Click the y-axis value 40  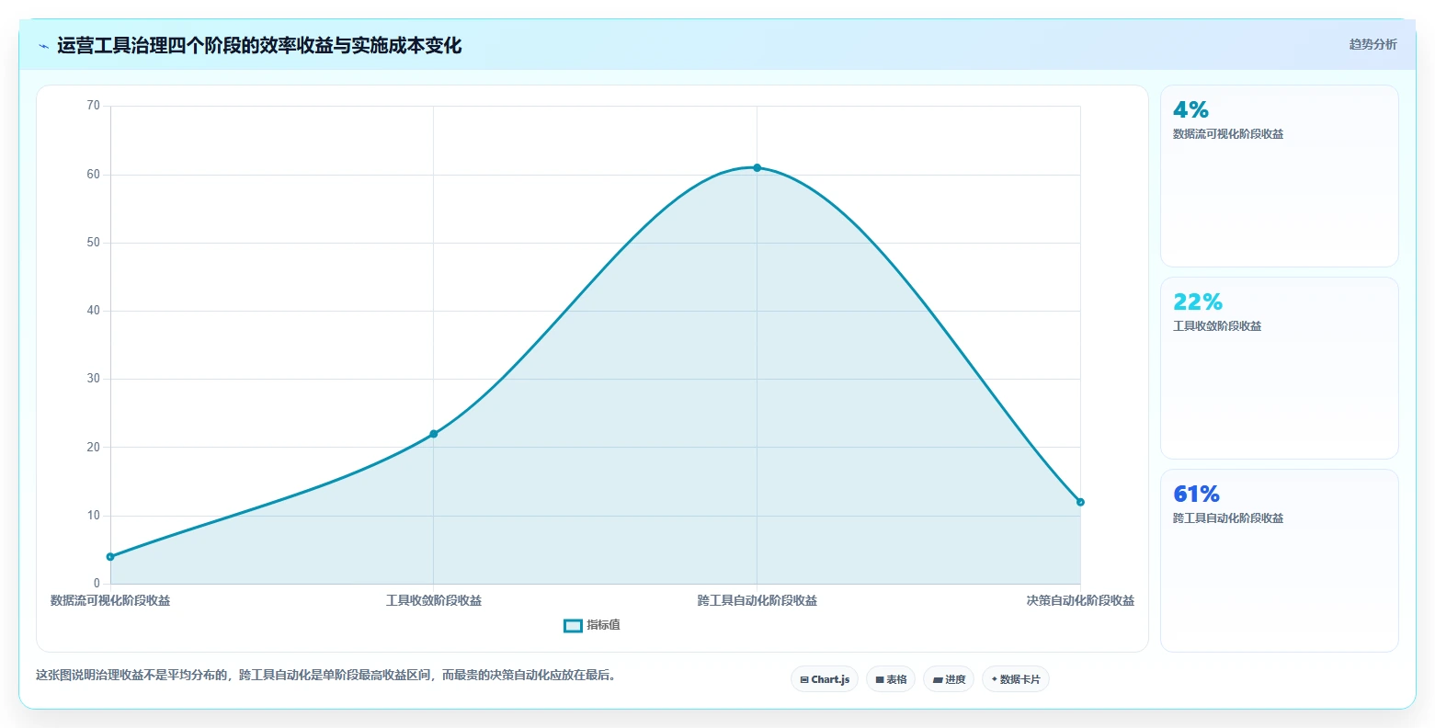coord(94,311)
